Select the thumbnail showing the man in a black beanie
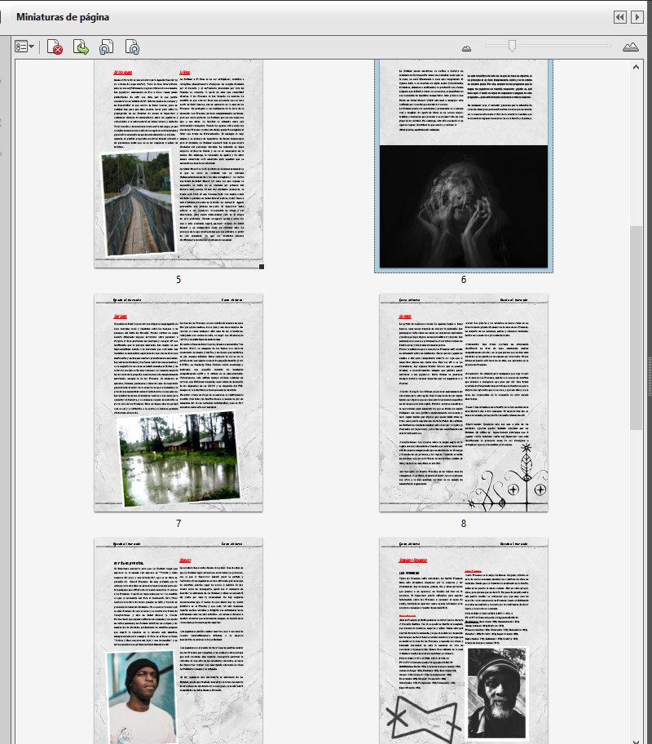This screenshot has height=744, width=652. (x=178, y=640)
